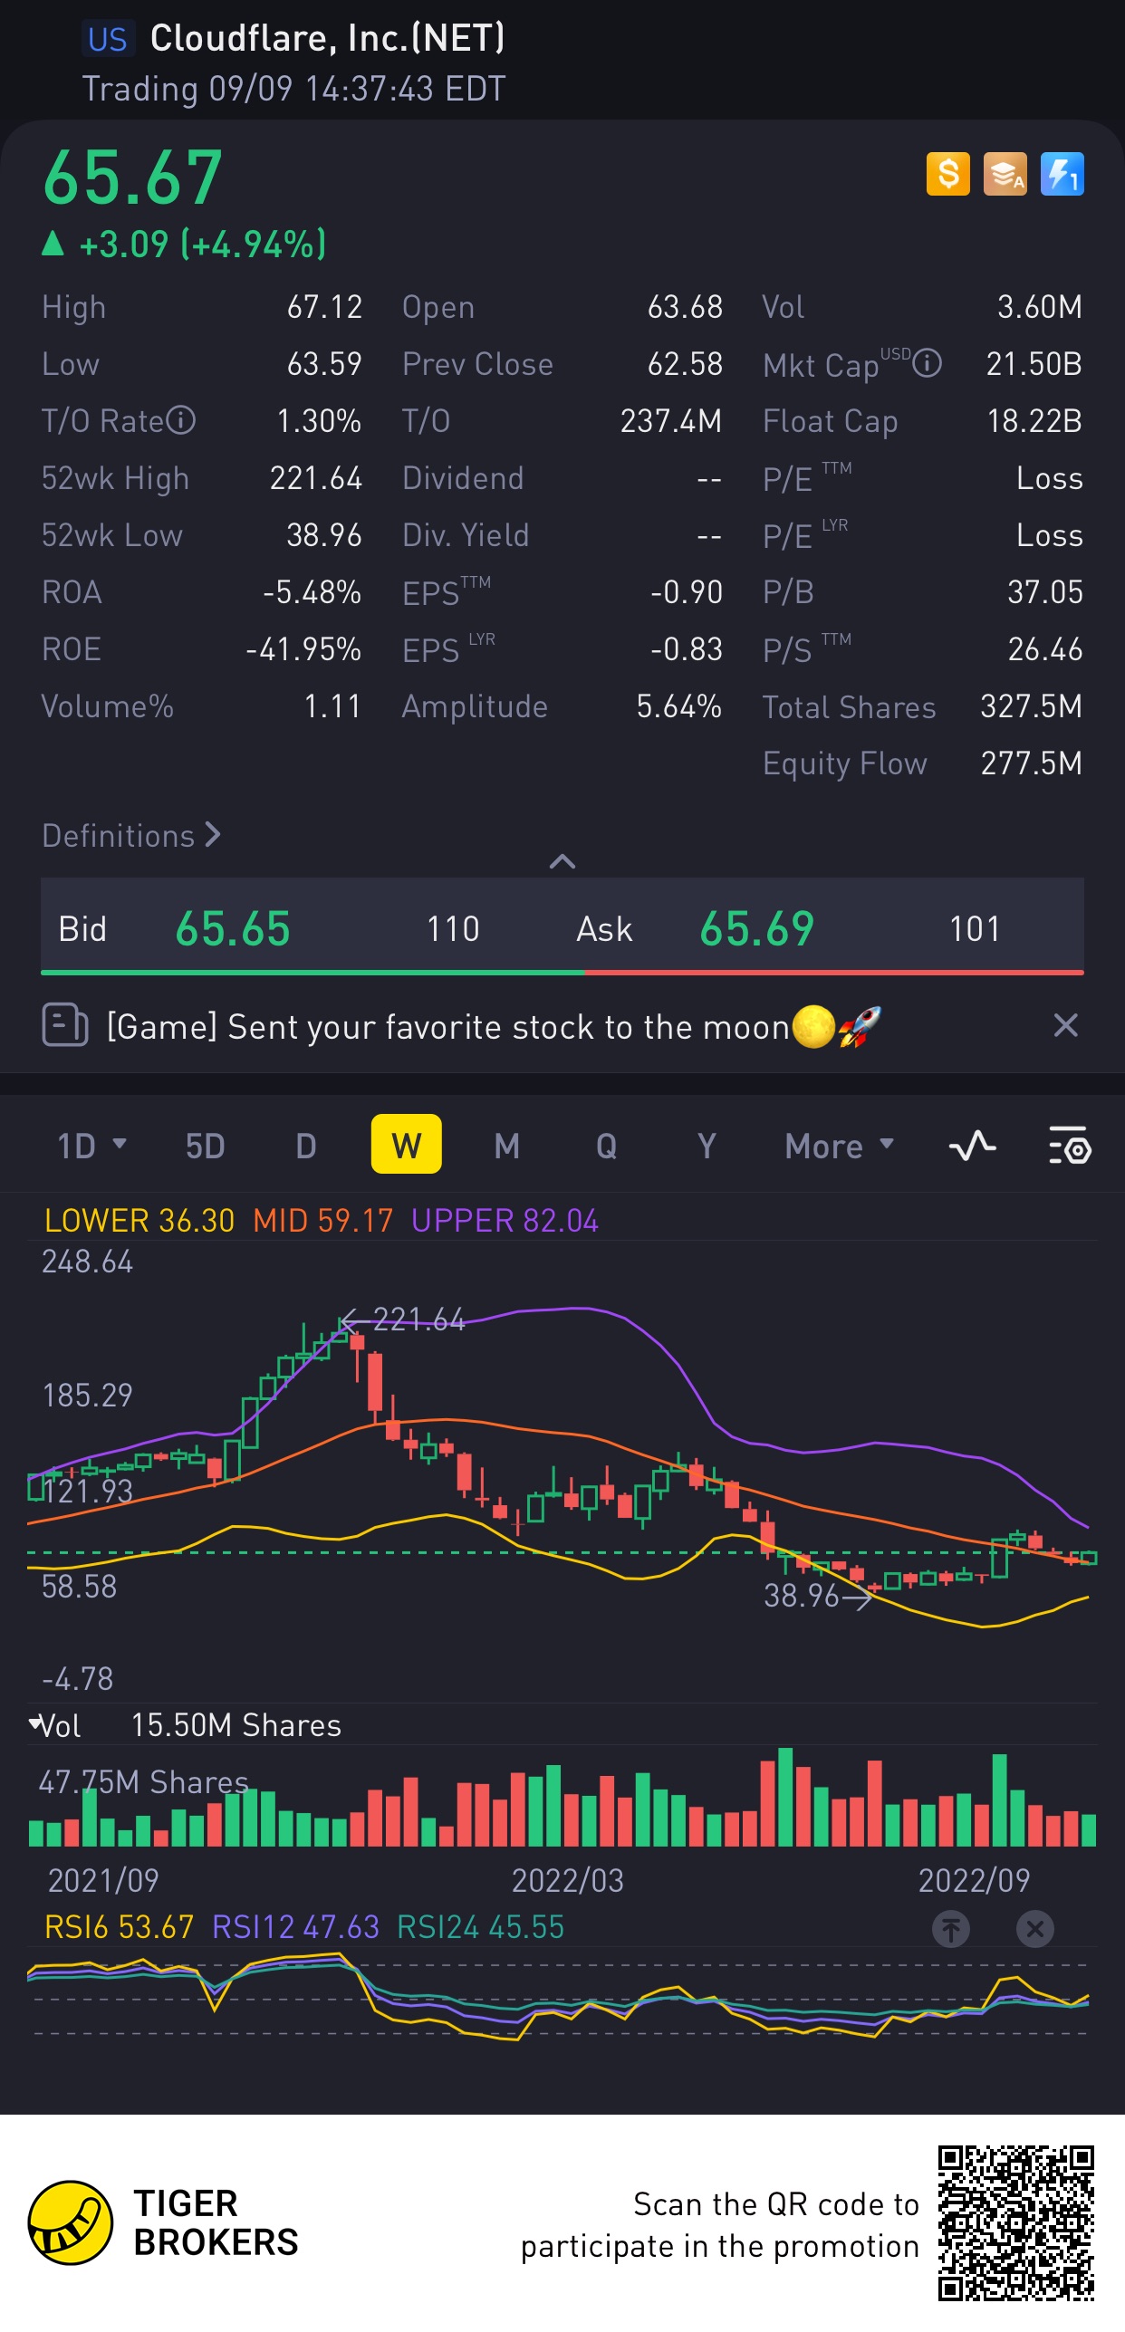
Task: Open chart settings list-gear icon
Action: [1070, 1146]
